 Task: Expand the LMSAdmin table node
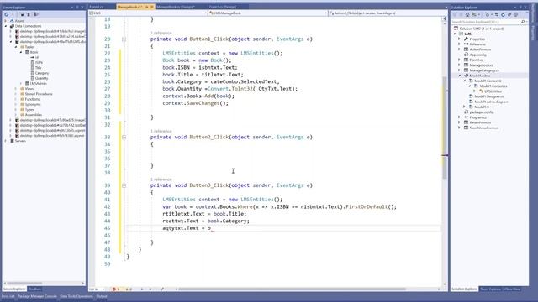tap(21, 84)
